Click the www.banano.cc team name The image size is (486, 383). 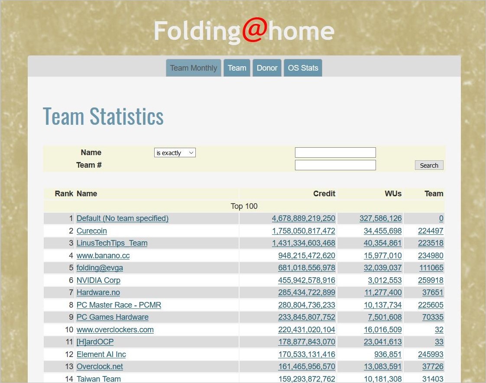(103, 256)
